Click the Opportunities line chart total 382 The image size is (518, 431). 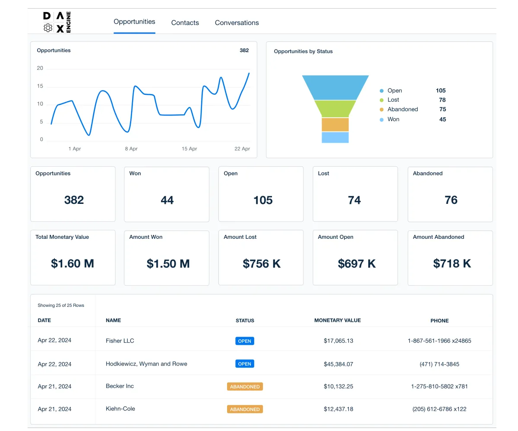coord(244,50)
